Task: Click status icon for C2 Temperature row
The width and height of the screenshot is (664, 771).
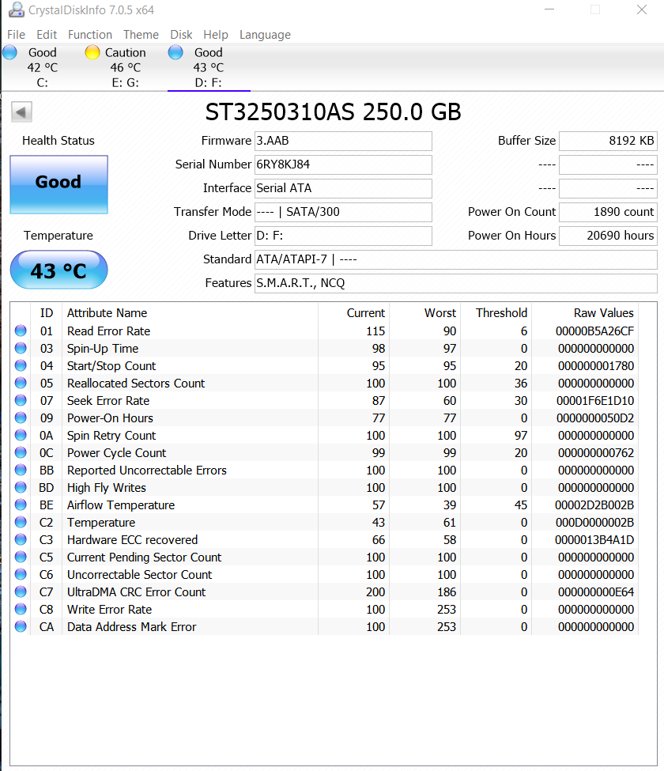Action: pyautogui.click(x=21, y=522)
